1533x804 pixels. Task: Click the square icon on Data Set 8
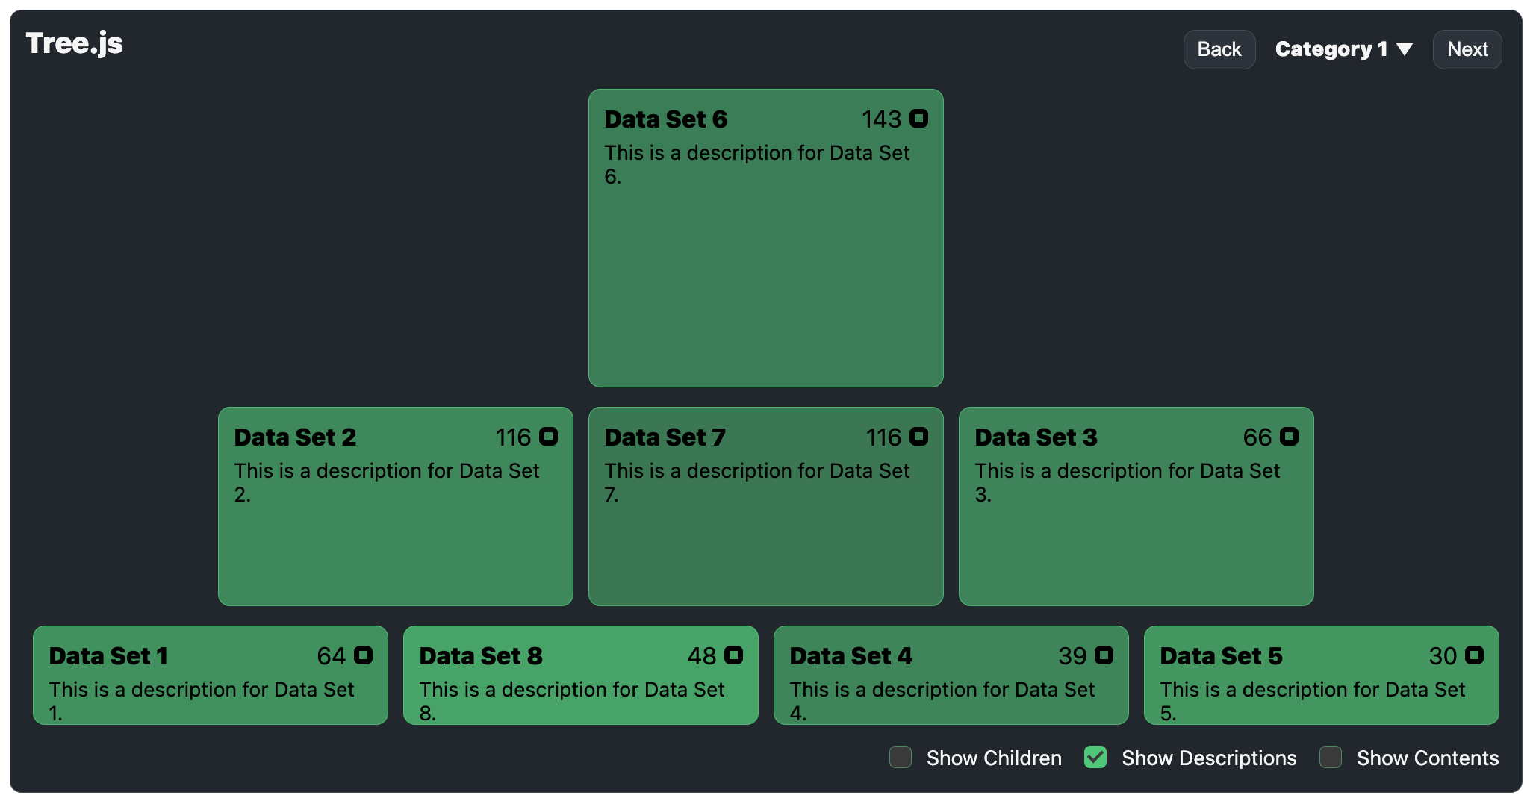click(x=733, y=655)
